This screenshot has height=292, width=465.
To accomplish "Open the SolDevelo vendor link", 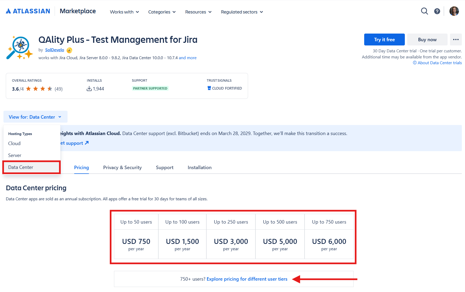I will [x=55, y=50].
